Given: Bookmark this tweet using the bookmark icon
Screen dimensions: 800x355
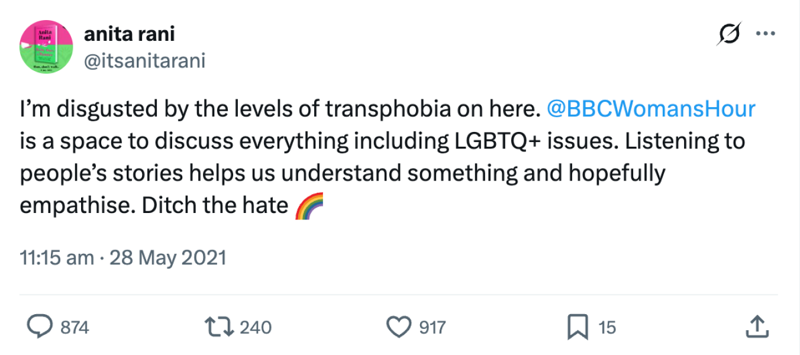Looking at the screenshot, I should click(x=577, y=327).
